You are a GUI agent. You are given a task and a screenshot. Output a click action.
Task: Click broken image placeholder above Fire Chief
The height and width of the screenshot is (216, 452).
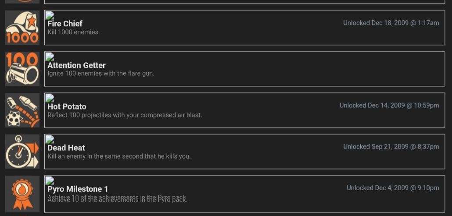pos(50,15)
